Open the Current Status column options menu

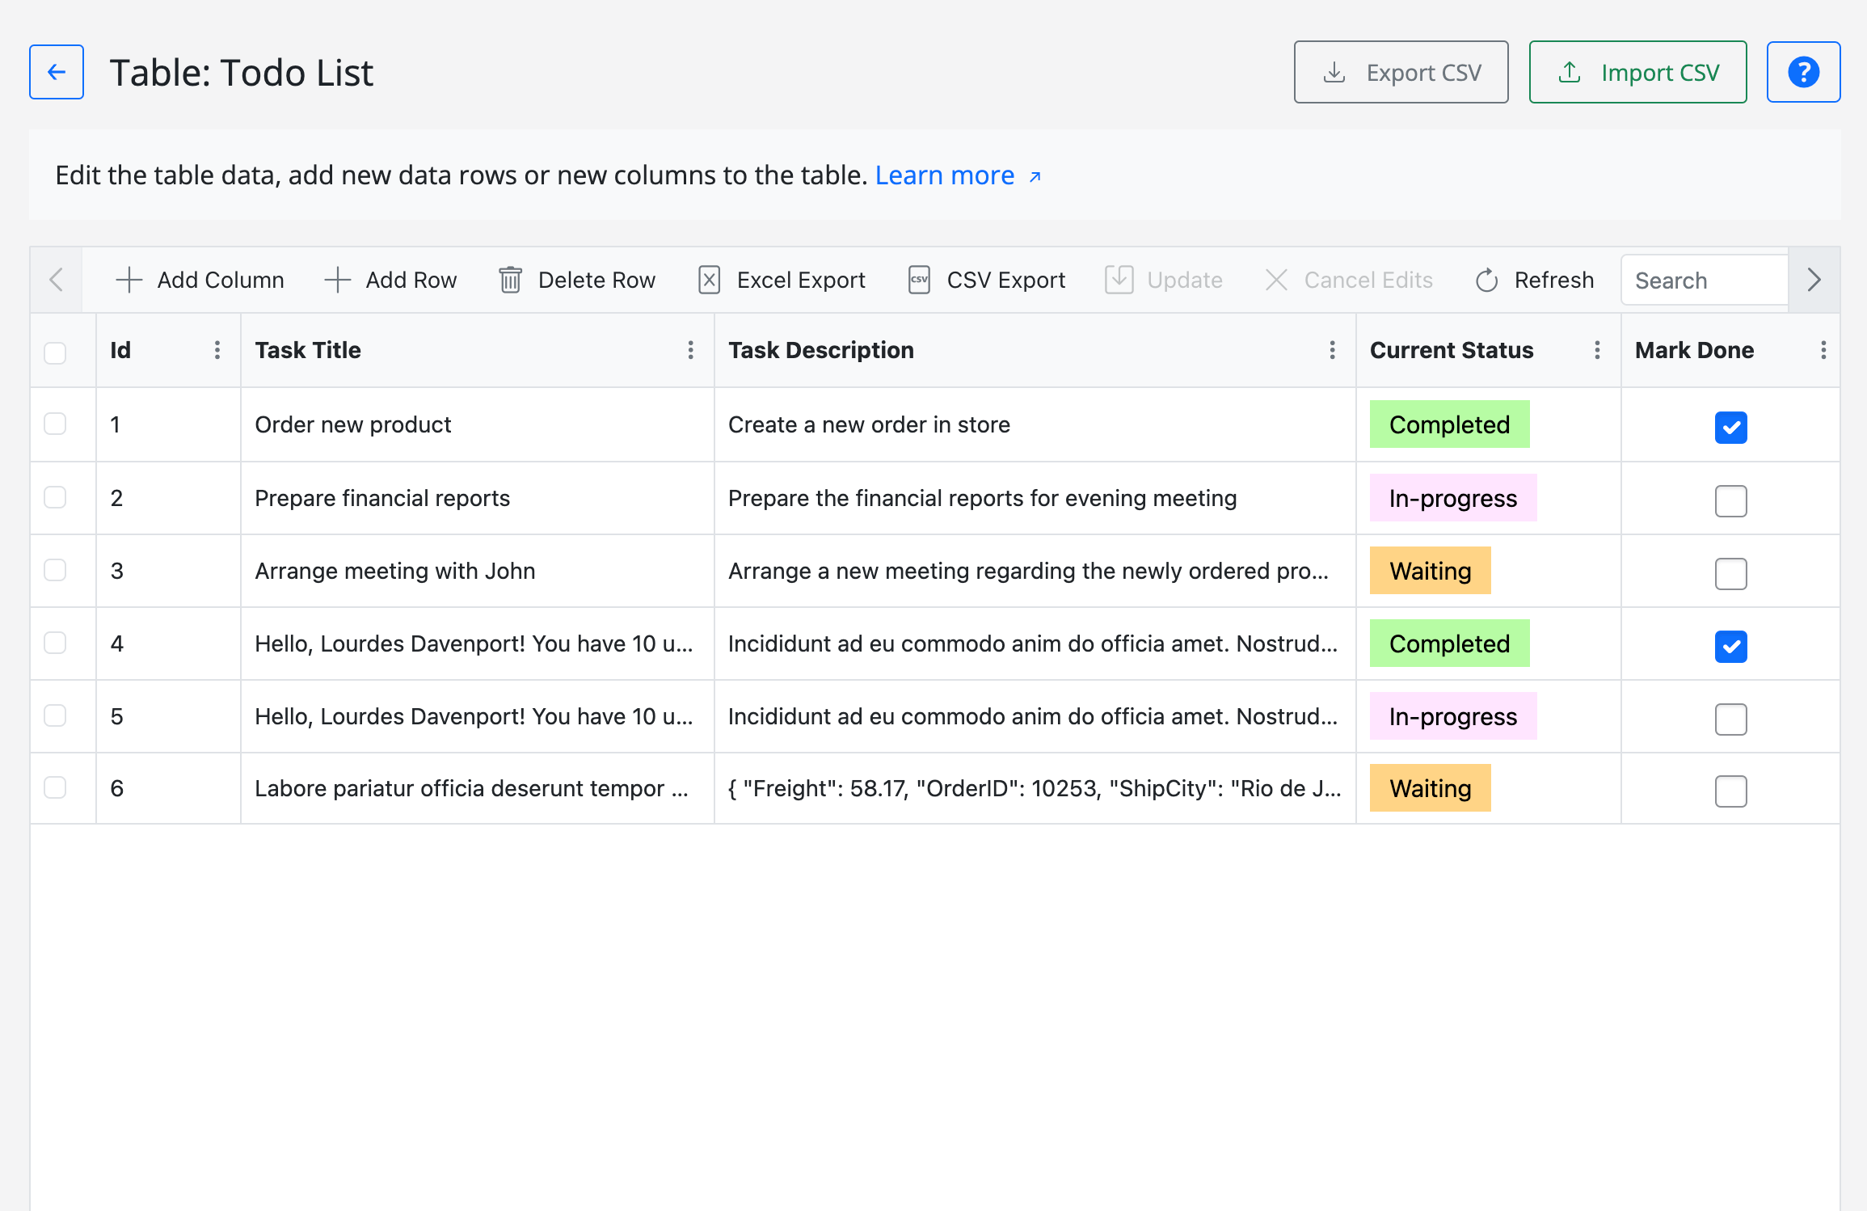coord(1597,350)
